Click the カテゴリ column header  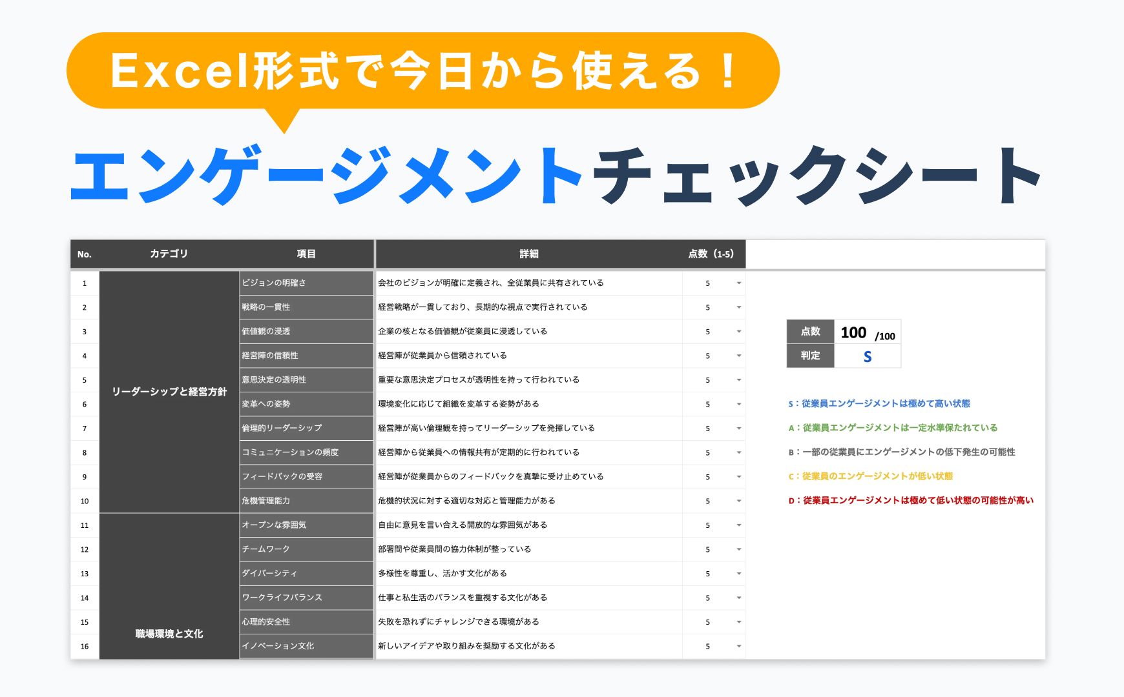point(169,254)
